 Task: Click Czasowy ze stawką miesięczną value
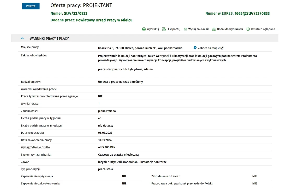pyautogui.click(x=118, y=155)
